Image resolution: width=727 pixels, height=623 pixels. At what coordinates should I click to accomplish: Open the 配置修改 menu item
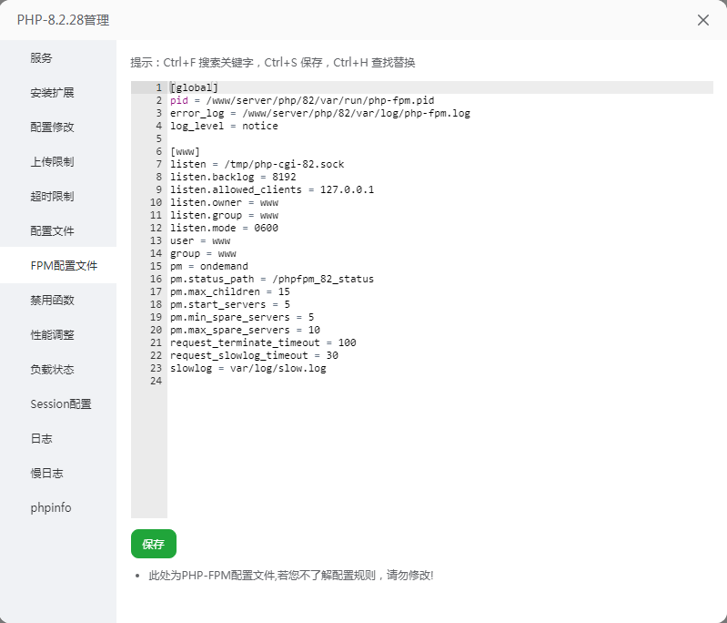52,128
